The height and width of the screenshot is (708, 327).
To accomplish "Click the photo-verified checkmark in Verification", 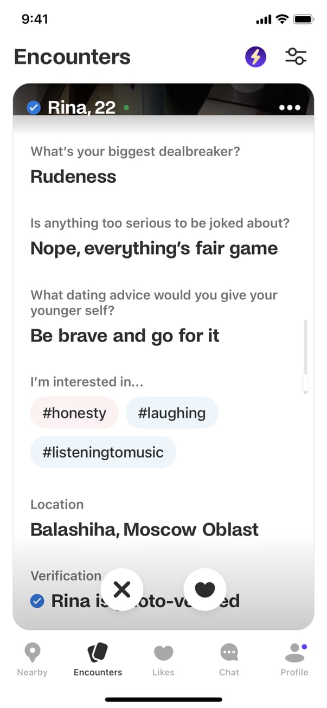I will click(37, 601).
